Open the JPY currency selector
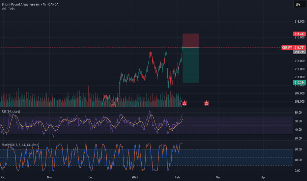Viewport: 307px width, 181px height. (x=298, y=5)
